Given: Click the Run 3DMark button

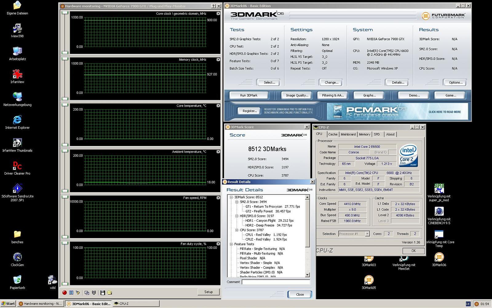Looking at the screenshot, I should [249, 95].
